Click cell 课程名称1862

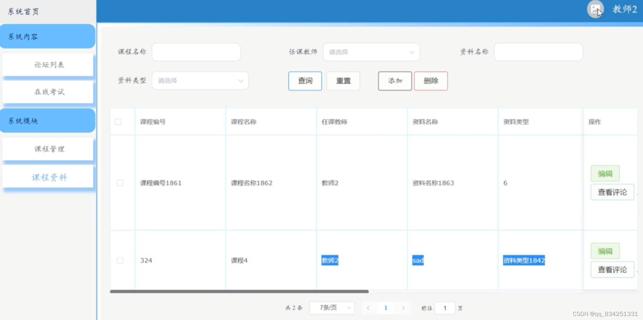(x=252, y=183)
